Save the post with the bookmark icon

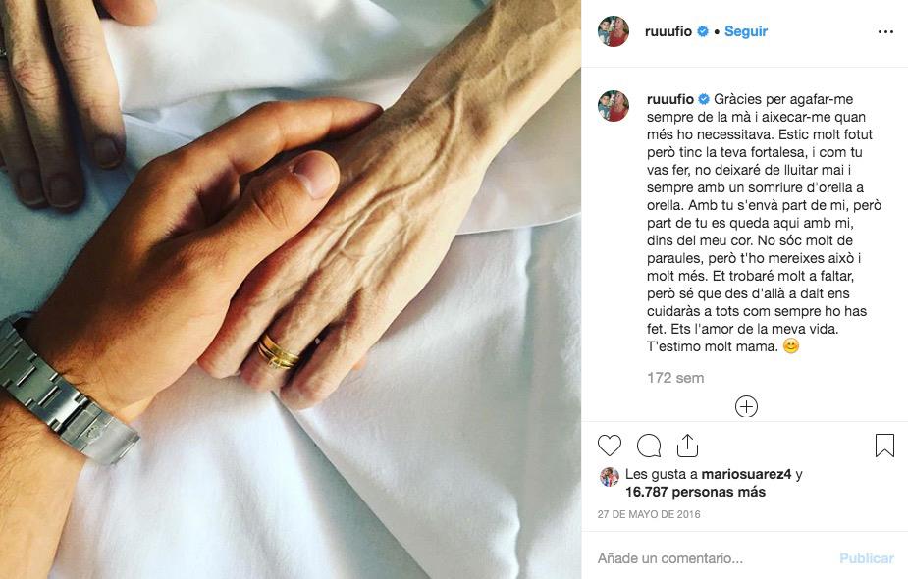[884, 446]
